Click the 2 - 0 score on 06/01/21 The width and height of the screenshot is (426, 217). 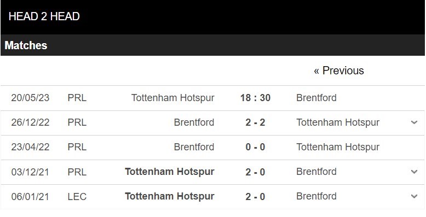(x=255, y=197)
